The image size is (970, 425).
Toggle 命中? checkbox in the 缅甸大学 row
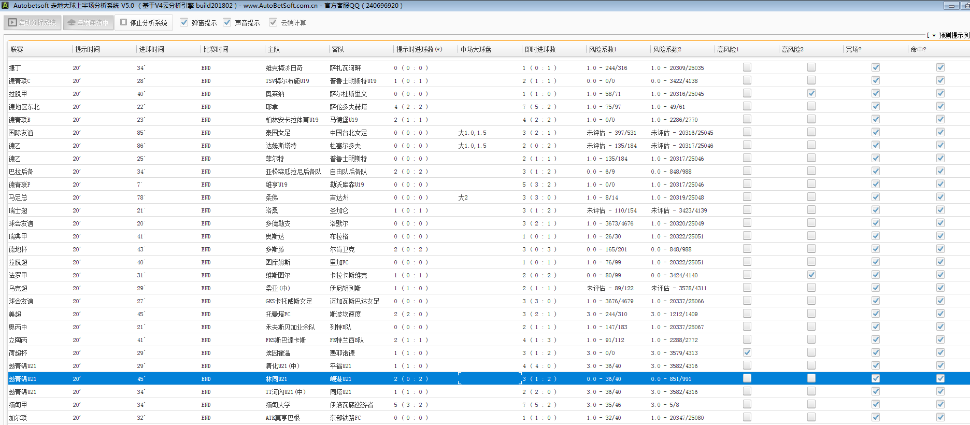tap(940, 404)
